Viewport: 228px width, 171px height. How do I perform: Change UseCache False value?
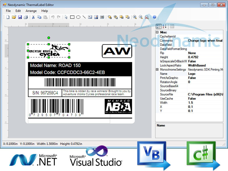click(205, 98)
